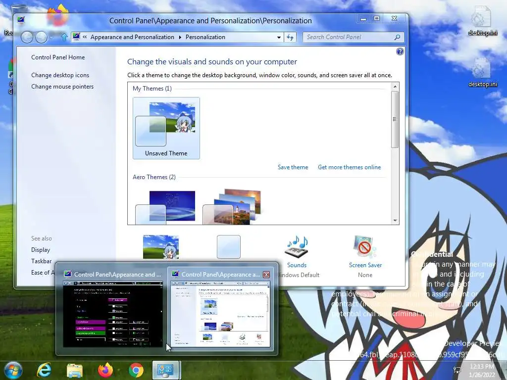Viewport: 507px width, 380px height.
Task: Open the Screen Saver icon
Action: [365, 247]
